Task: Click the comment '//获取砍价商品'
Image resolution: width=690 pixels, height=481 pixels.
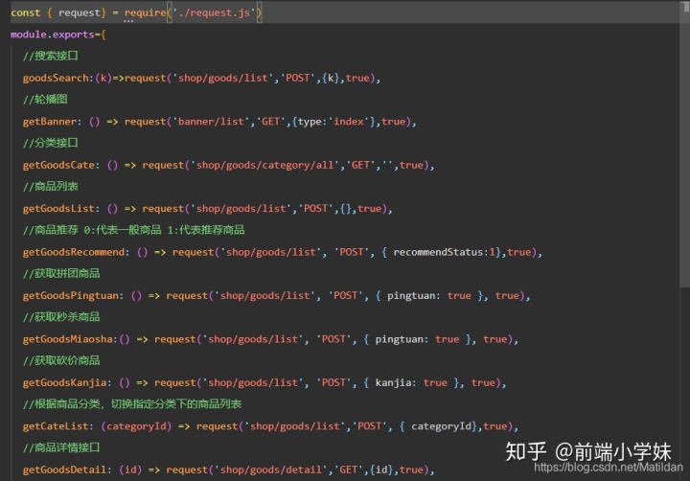Action: 61,361
